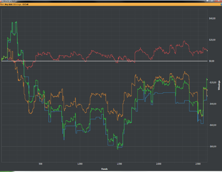Image resolution: width=222 pixels, height=172 pixels.
Task: Click the '2.500' hands axis label
Action: pyautogui.click(x=198, y=164)
